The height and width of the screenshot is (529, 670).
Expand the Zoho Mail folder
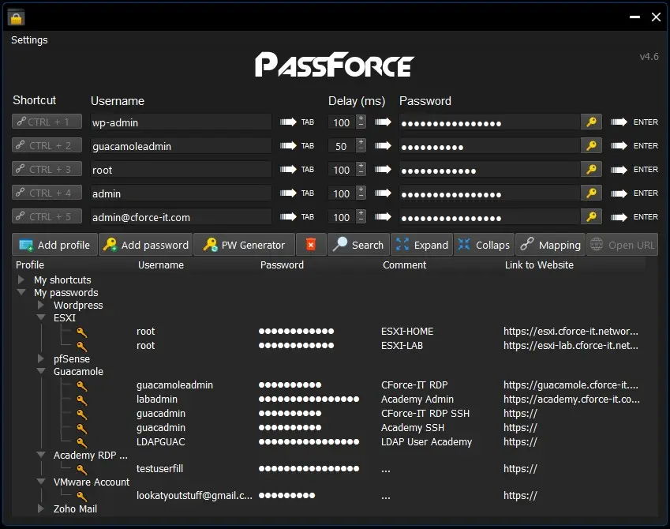(x=41, y=508)
